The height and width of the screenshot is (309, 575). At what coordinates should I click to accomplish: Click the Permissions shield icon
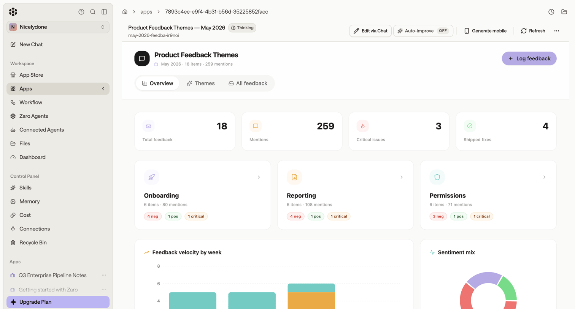click(437, 177)
